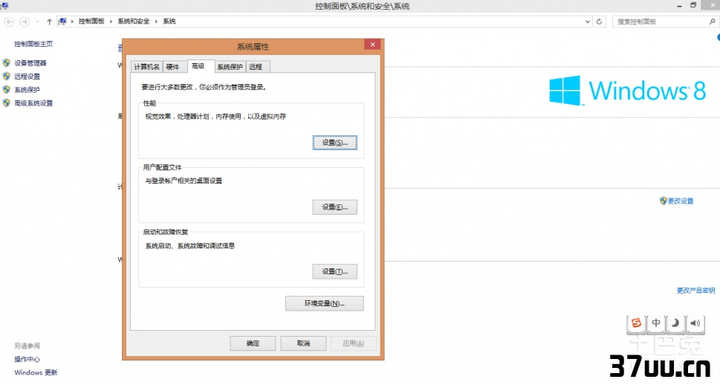Open user profiles 设置(E) button
The image size is (720, 385).
(x=335, y=207)
